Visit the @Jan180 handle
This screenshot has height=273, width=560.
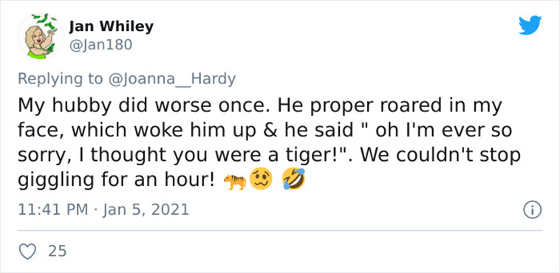[100, 45]
